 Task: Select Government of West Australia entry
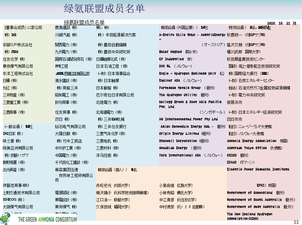click(253, 207)
